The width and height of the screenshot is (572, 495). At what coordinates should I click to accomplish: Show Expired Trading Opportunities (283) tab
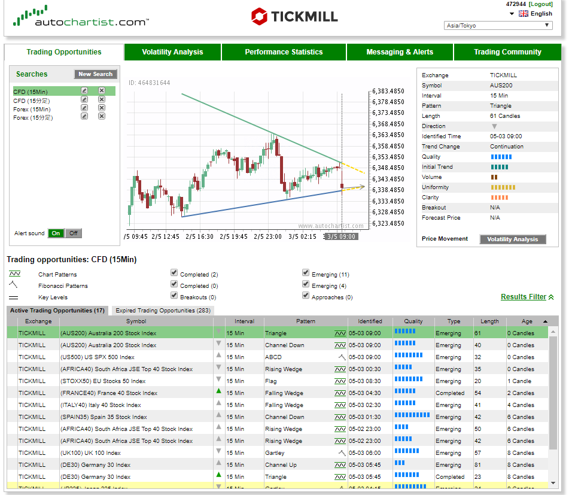point(163,310)
